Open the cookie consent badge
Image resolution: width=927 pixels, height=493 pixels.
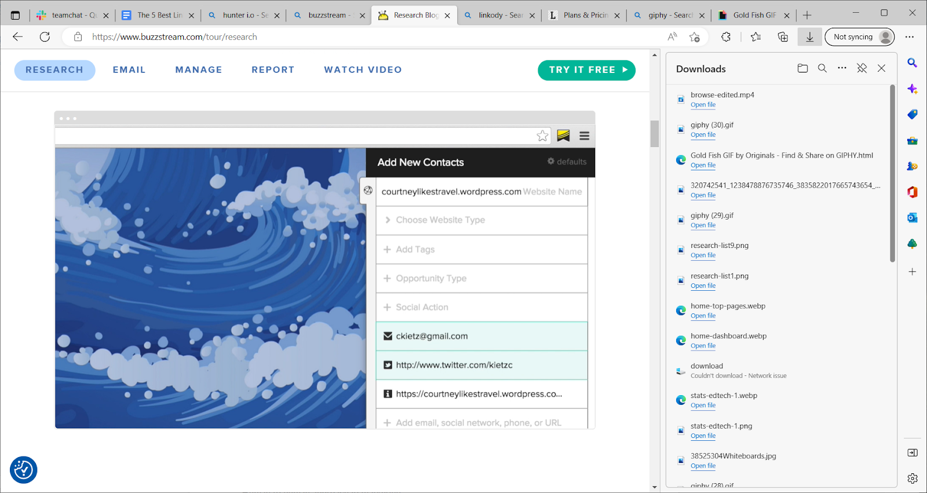tap(24, 470)
